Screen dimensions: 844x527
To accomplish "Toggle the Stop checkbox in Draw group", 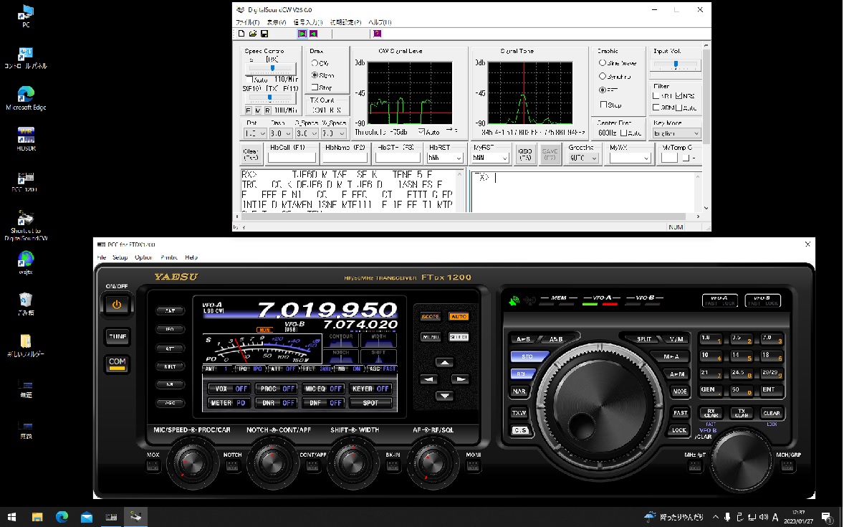I will tap(322, 87).
